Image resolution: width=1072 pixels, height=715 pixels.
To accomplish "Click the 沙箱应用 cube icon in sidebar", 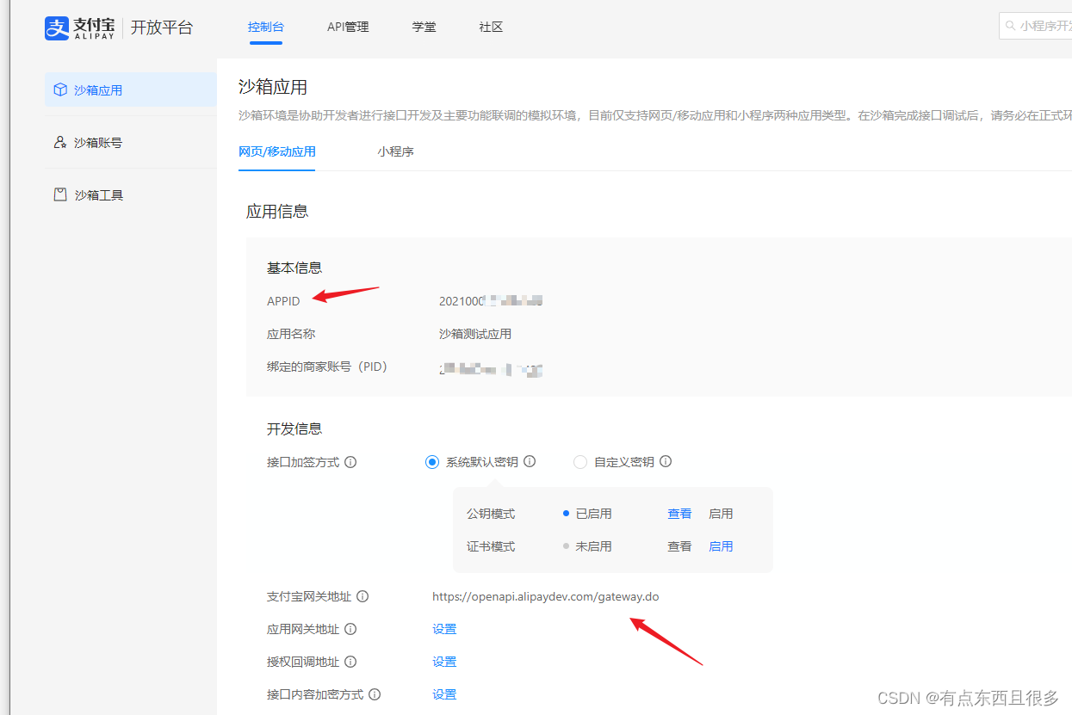I will [x=60, y=89].
